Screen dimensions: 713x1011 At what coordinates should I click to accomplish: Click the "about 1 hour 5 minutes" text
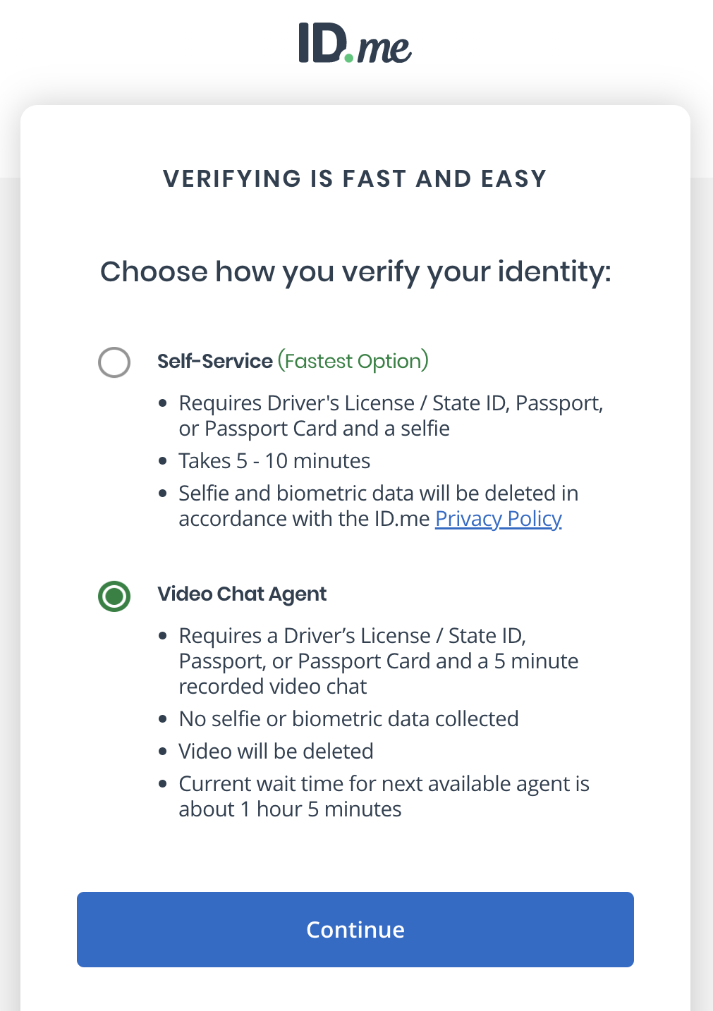coord(290,809)
